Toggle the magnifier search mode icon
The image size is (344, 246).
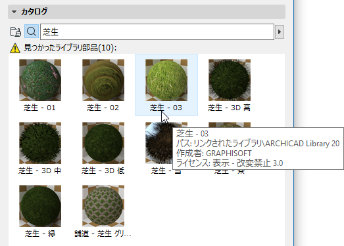[x=32, y=31]
